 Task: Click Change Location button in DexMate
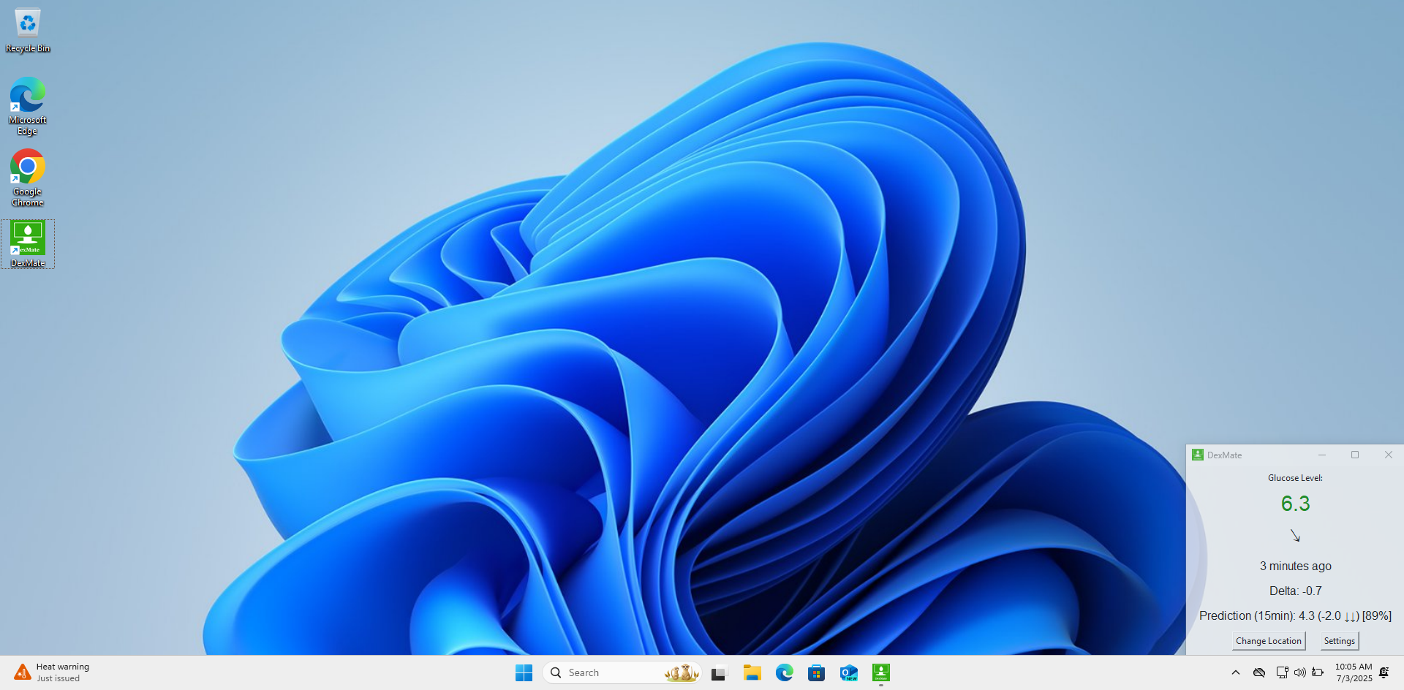point(1269,641)
